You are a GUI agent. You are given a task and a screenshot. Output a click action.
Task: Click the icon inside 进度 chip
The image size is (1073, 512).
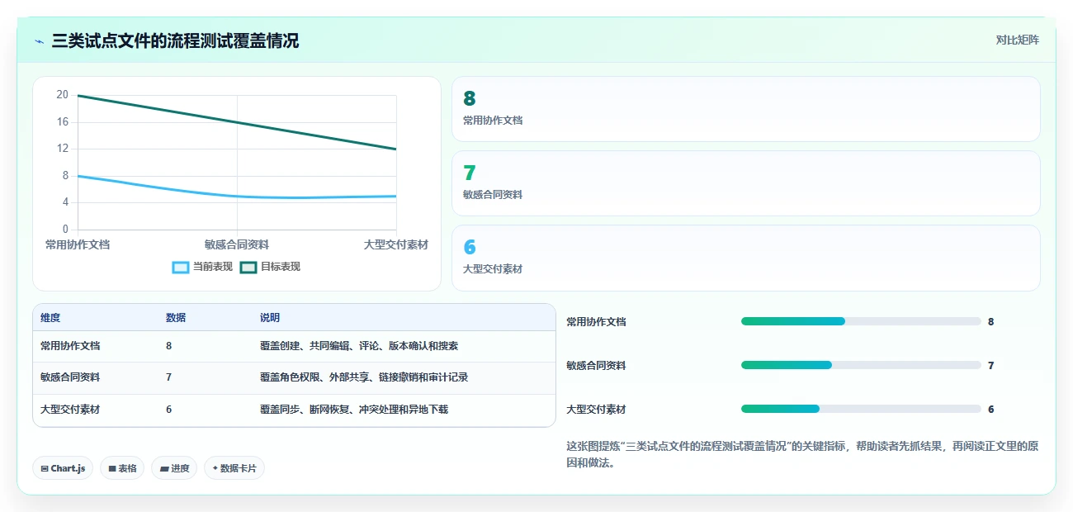pyautogui.click(x=164, y=468)
